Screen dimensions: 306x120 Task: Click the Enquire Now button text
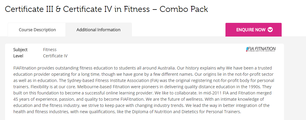pos(251,30)
